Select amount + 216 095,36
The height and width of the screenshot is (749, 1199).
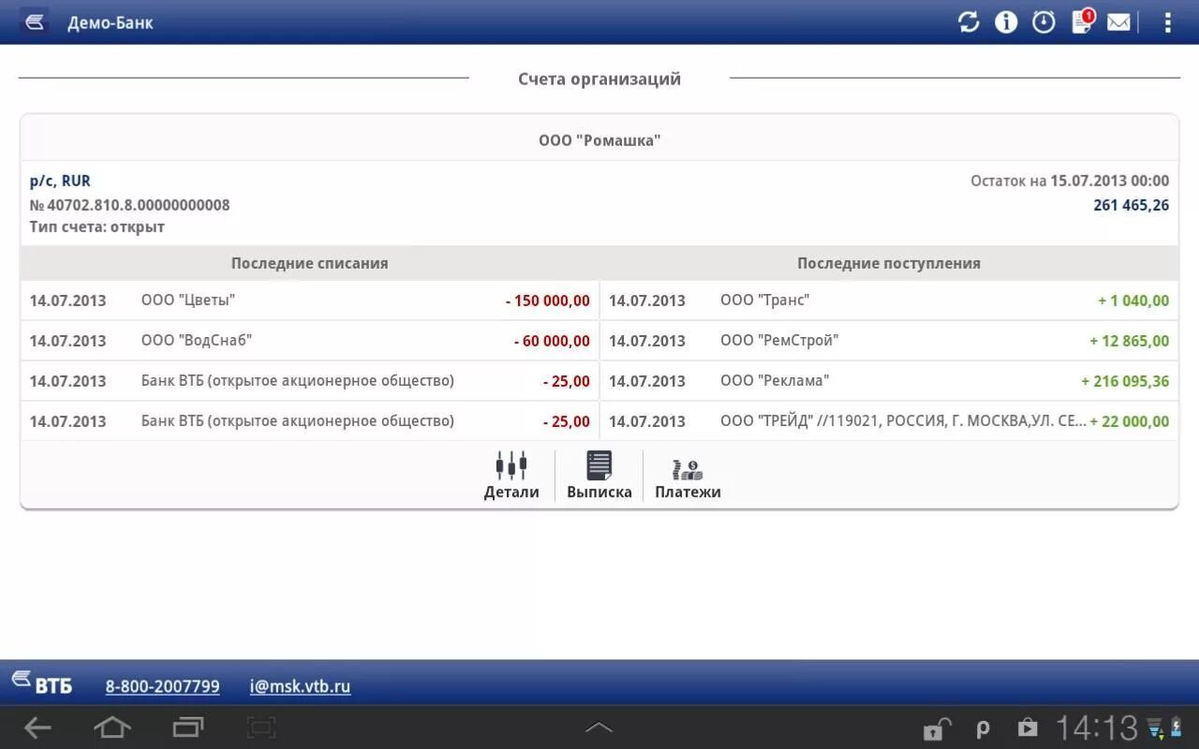(x=1125, y=381)
